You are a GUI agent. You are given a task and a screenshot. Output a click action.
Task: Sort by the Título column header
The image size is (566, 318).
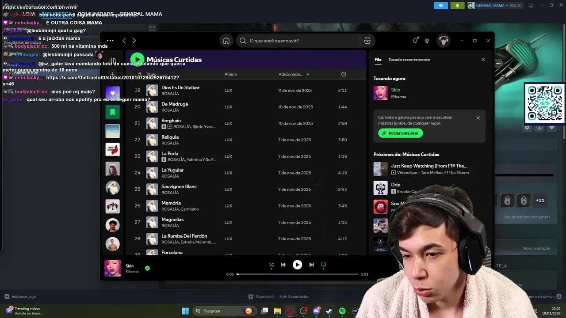(x=151, y=74)
